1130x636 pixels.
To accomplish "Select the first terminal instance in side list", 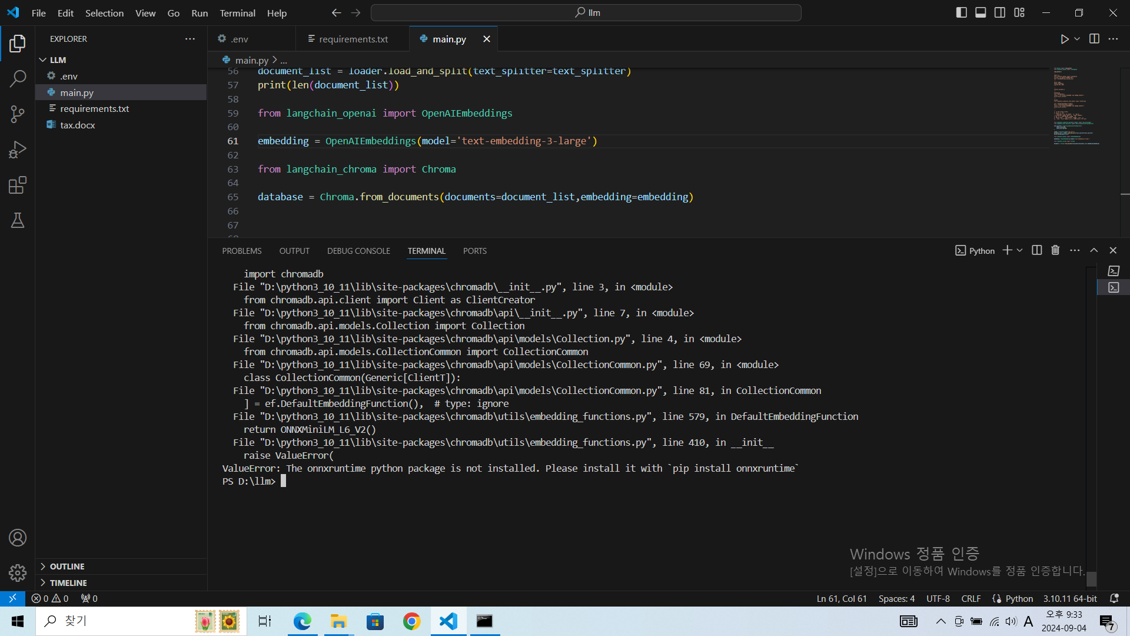I will pos(1114,271).
